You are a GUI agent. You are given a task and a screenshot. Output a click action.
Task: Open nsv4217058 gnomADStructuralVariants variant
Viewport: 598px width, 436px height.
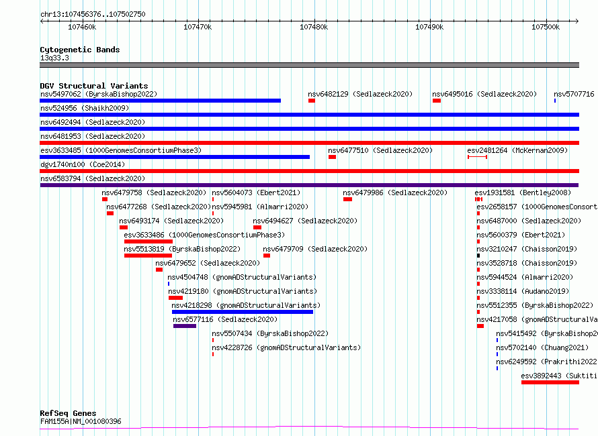pyautogui.click(x=537, y=319)
